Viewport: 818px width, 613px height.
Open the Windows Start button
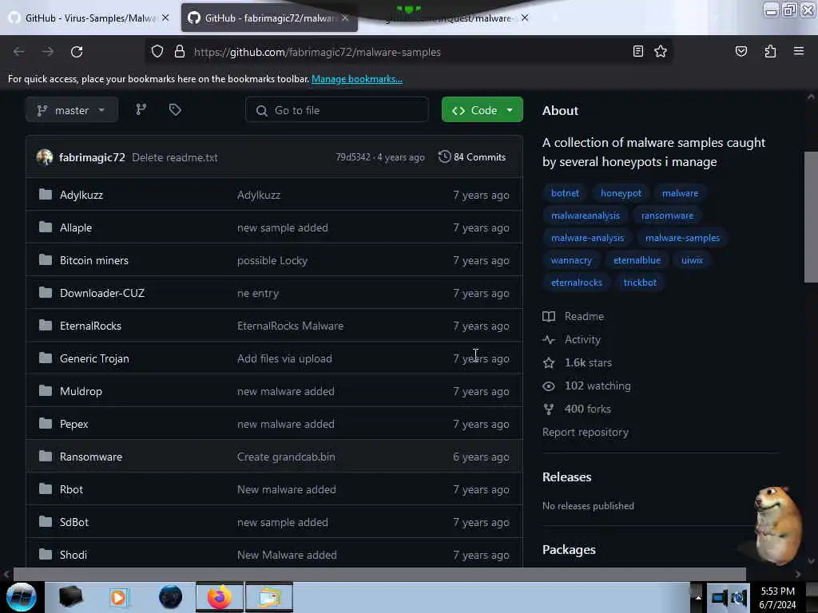pos(22,597)
